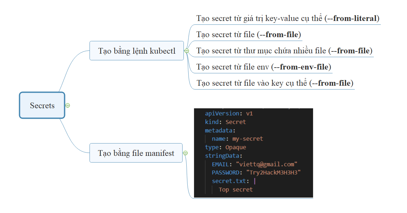Click the --from-literal key-value topic

[288, 18]
